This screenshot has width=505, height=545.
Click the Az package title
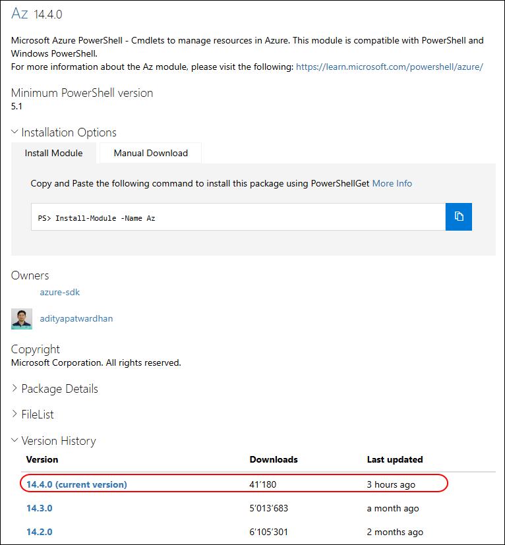(20, 13)
